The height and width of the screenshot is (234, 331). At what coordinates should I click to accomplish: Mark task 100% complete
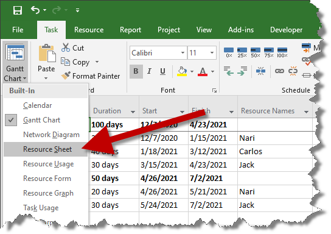(x=282, y=52)
